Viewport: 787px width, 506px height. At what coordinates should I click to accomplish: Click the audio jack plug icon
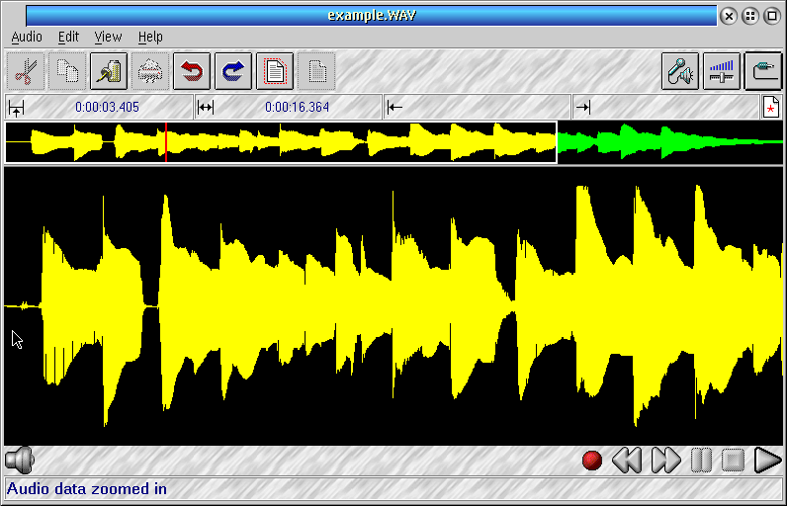click(763, 71)
